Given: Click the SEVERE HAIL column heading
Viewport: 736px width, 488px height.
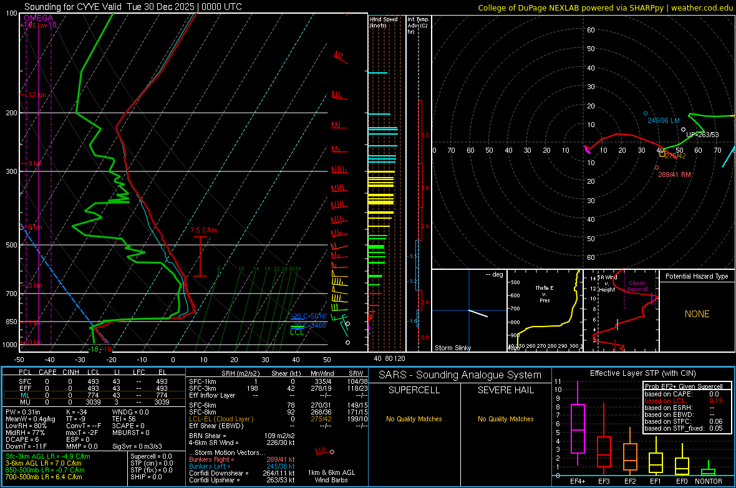Looking at the screenshot, I should [x=505, y=390].
